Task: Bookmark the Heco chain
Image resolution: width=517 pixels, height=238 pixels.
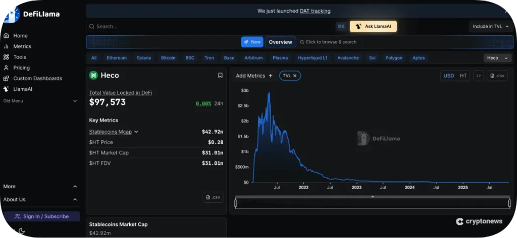Action: pyautogui.click(x=220, y=75)
